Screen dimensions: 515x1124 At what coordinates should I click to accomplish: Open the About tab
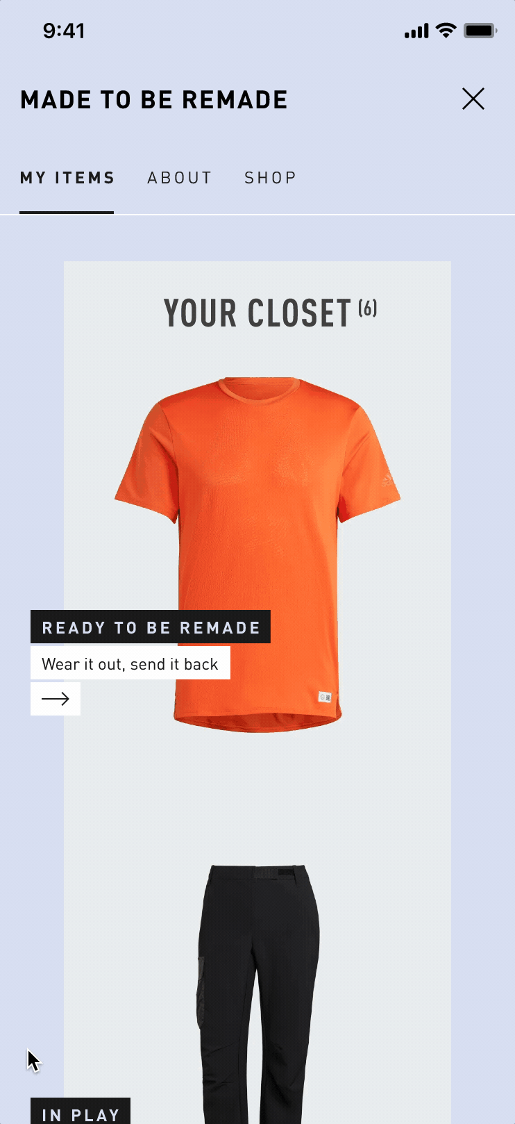click(x=179, y=178)
